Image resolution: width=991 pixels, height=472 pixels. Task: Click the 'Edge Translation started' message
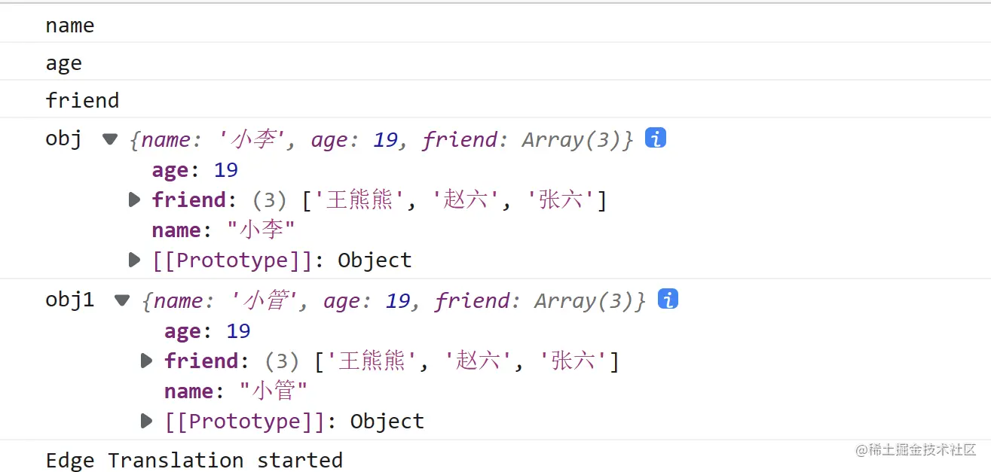click(x=194, y=460)
